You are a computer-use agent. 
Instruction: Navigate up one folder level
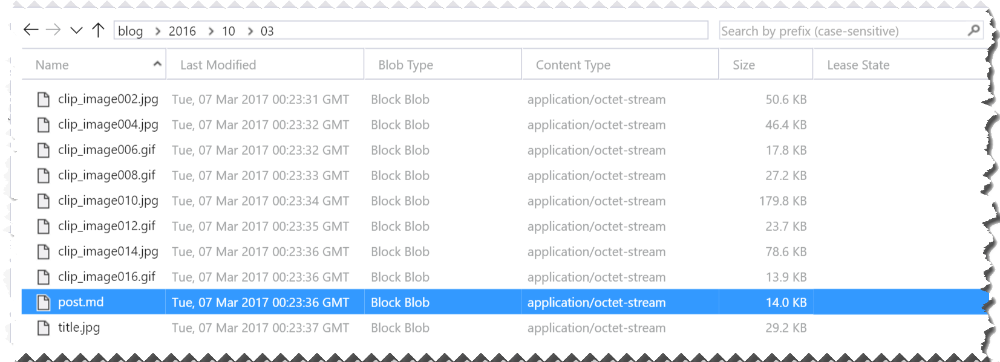pyautogui.click(x=99, y=30)
